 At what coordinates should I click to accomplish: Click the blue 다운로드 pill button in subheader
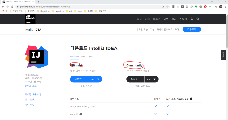pyautogui.click(x=192, y=29)
